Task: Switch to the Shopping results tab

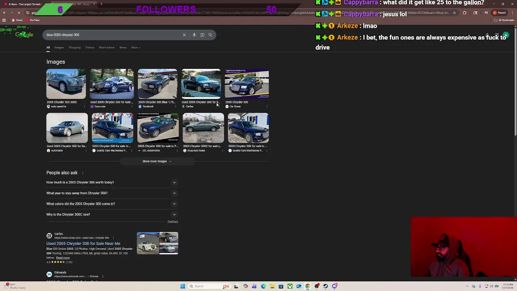Action: [x=74, y=47]
